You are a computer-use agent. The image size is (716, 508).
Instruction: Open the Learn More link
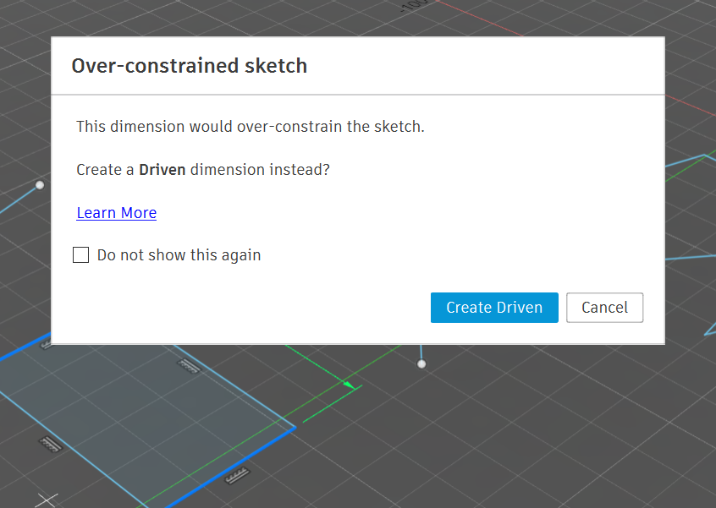pyautogui.click(x=117, y=213)
